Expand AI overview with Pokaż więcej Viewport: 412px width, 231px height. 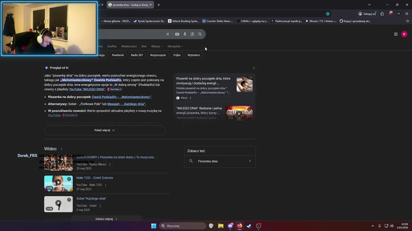pyautogui.click(x=105, y=130)
